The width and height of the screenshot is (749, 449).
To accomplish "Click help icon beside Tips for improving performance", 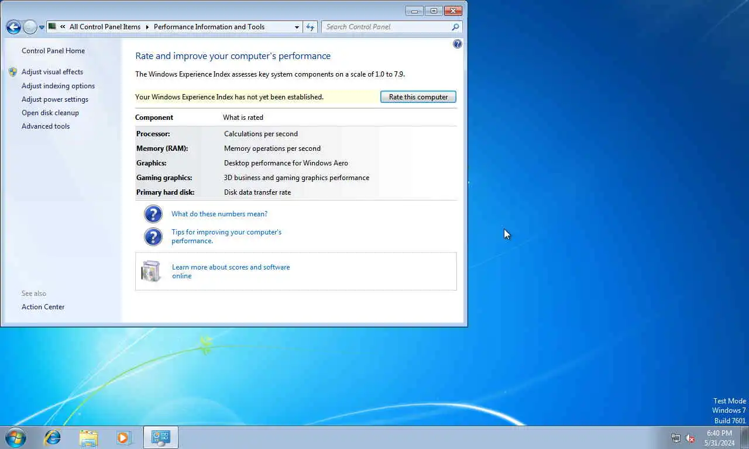I will [153, 236].
